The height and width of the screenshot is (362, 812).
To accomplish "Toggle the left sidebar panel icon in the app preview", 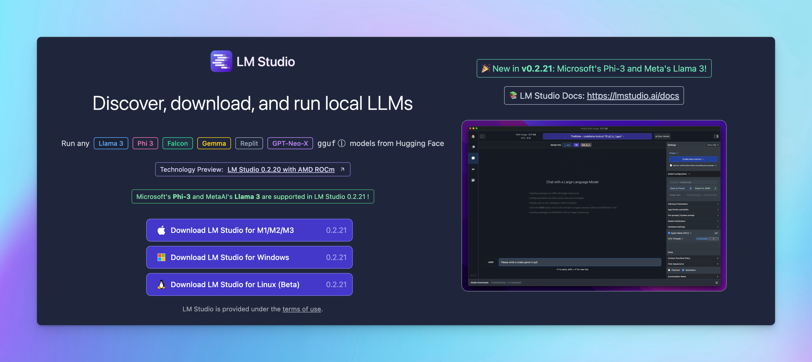I will pos(483,136).
